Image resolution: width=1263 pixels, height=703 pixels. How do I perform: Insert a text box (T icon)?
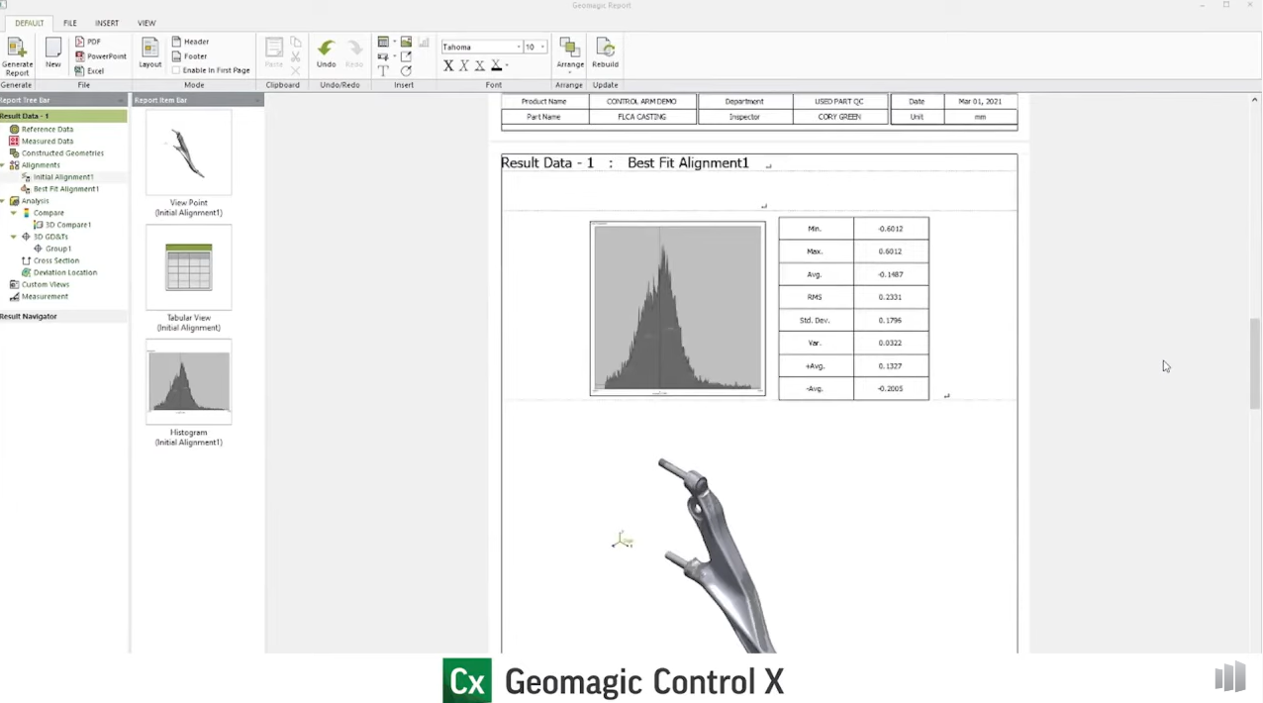383,70
